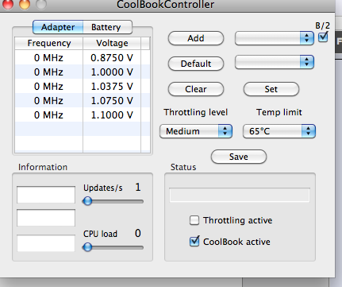Click the Information field beside CPU load
342x287 pixels.
(46, 243)
